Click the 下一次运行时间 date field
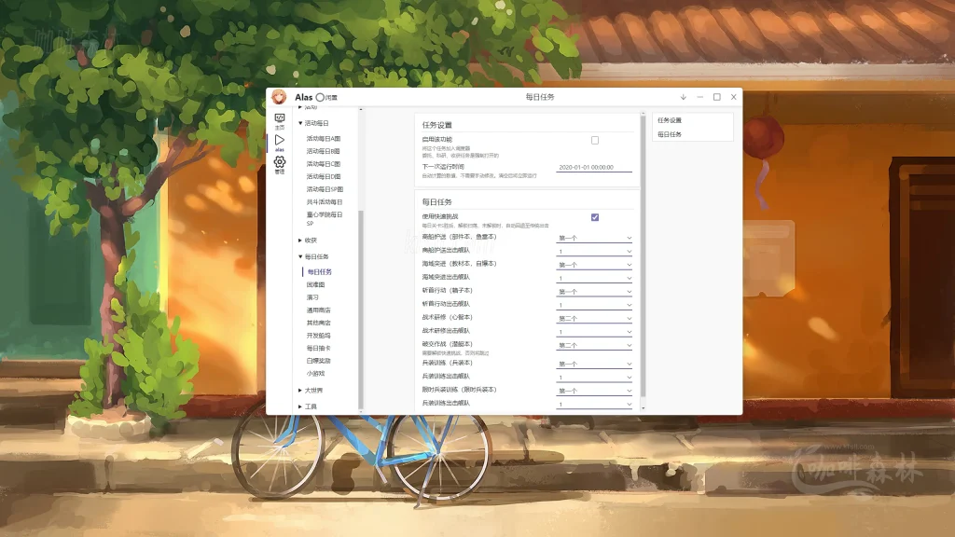Image resolution: width=955 pixels, height=537 pixels. tap(594, 167)
